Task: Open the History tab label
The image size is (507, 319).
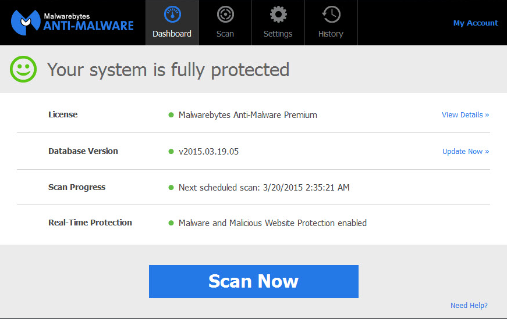Action: click(x=331, y=34)
